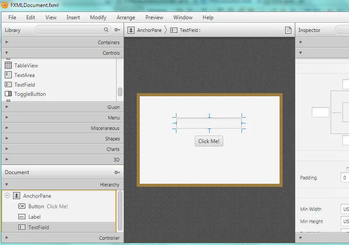Click the TextField icon in Hierarchy tree
This screenshot has width=349, height=245.
(22, 227)
